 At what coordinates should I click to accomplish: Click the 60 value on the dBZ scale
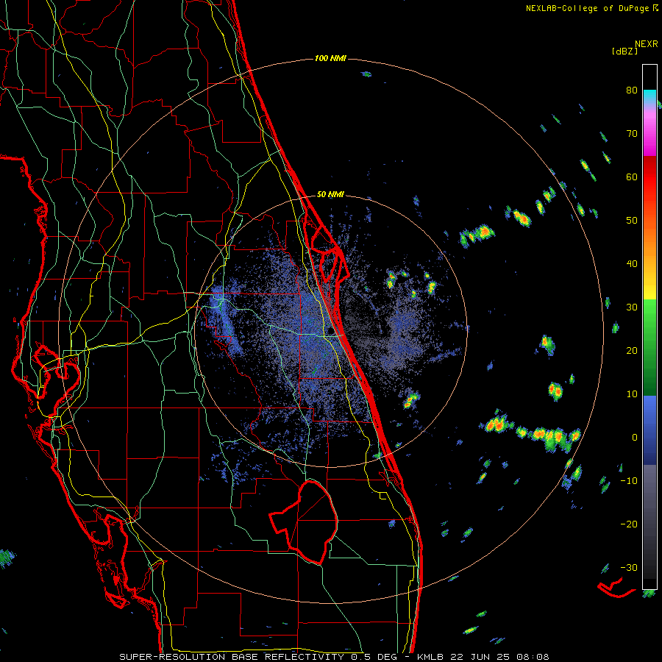pyautogui.click(x=632, y=177)
